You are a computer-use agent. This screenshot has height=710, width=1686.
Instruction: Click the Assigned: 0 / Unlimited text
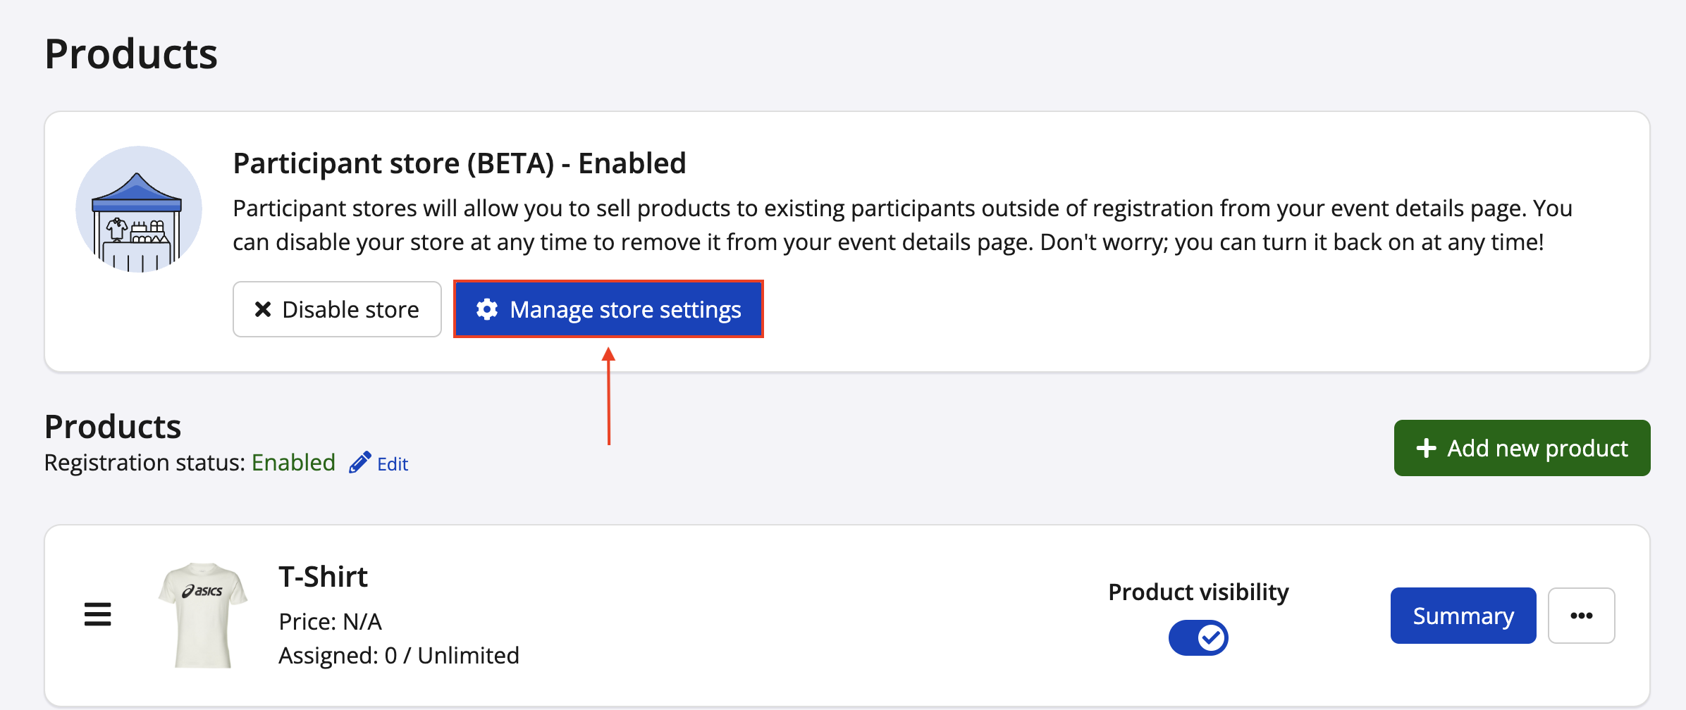click(399, 655)
